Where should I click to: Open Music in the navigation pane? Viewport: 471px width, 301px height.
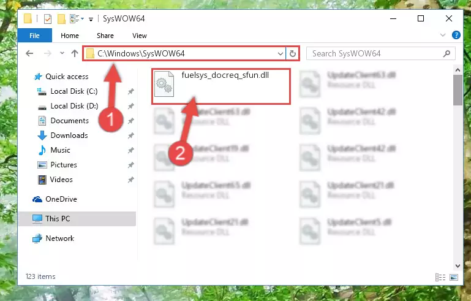60,150
